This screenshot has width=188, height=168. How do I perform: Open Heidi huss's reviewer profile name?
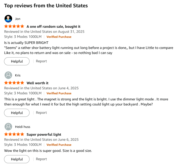(x=23, y=127)
